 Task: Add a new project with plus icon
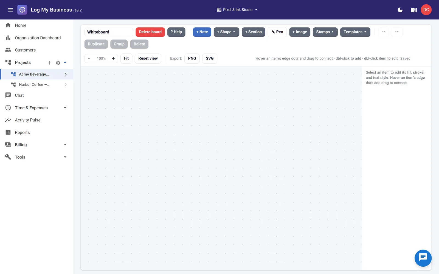[49, 63]
